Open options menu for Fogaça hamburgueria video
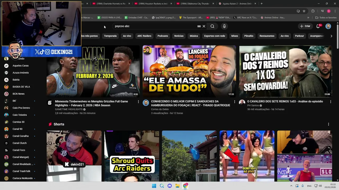The width and height of the screenshot is (339, 190). pyautogui.click(x=234, y=102)
